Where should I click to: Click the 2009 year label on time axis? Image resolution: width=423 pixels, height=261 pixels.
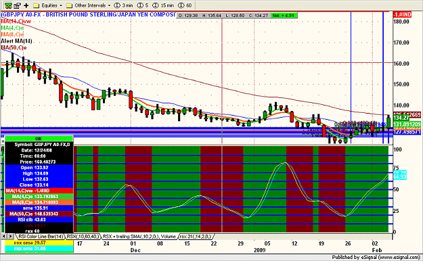[259, 250]
